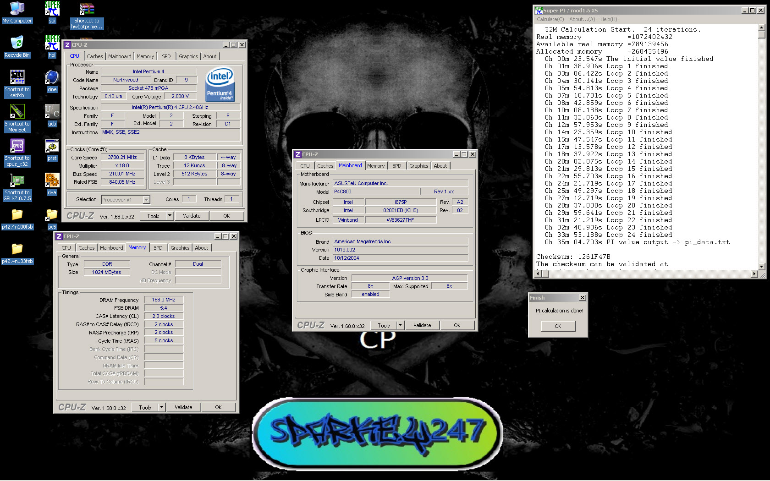The height and width of the screenshot is (481, 770).
Task: Click the FSB:DRAM ratio value 5:4
Action: pyautogui.click(x=164, y=308)
